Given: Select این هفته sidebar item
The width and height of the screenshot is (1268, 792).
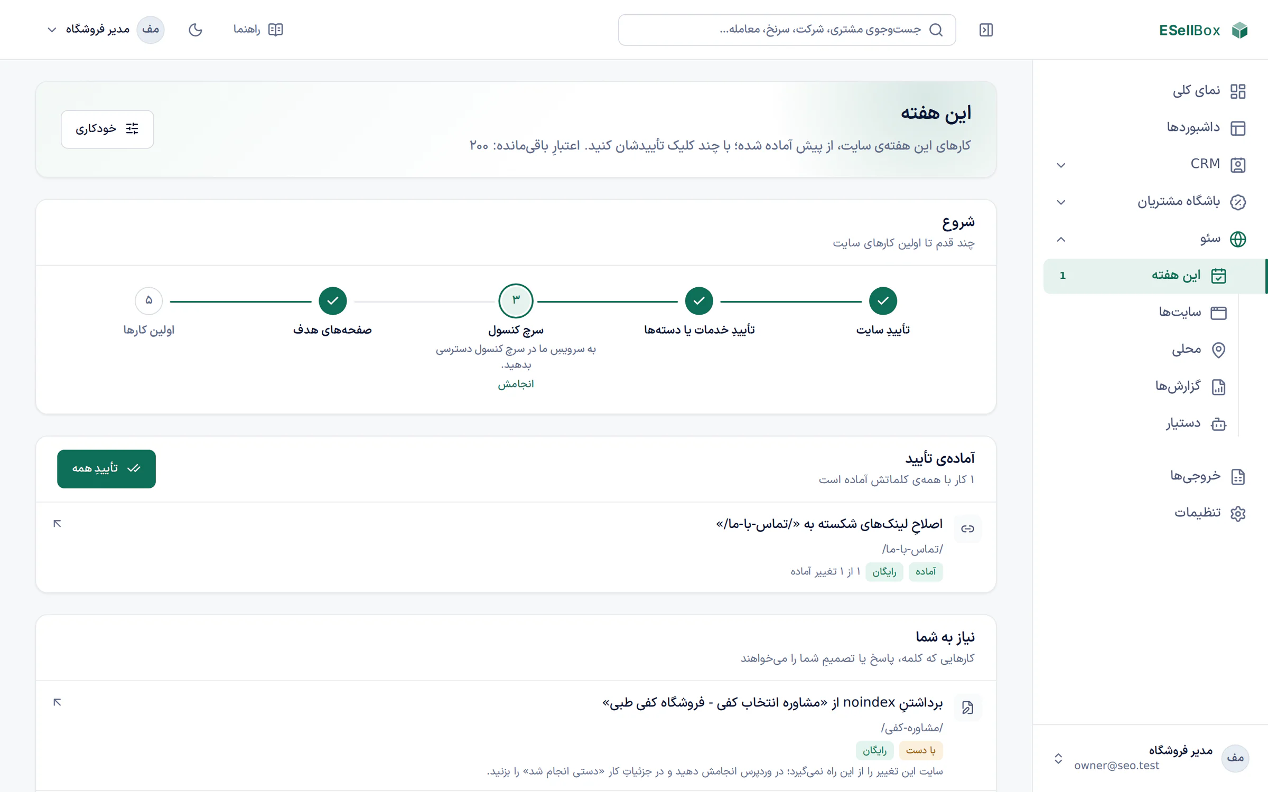Looking at the screenshot, I should click(1155, 276).
